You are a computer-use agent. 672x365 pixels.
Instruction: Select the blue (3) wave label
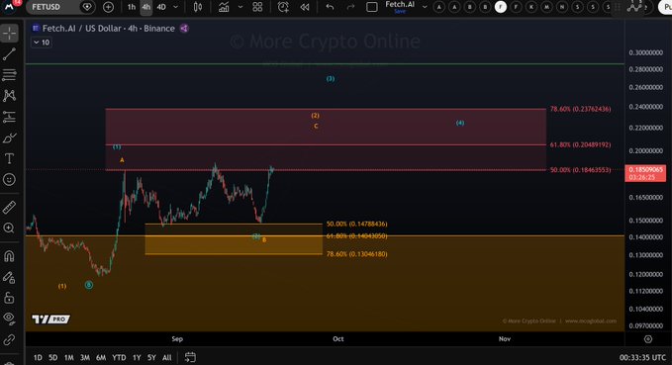click(x=330, y=79)
